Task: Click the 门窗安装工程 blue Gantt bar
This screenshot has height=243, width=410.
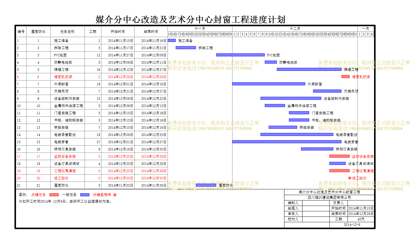Action: [x=299, y=113]
